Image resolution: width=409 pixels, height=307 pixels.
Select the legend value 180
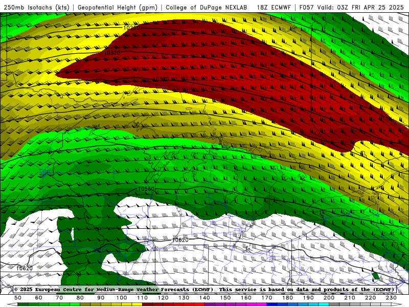[x=287, y=298]
